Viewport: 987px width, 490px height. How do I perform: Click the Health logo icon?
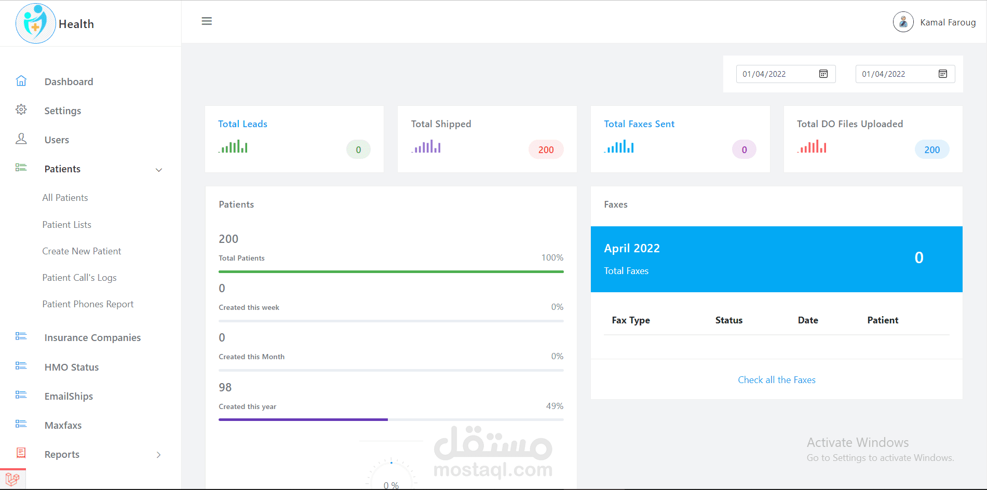coord(35,23)
